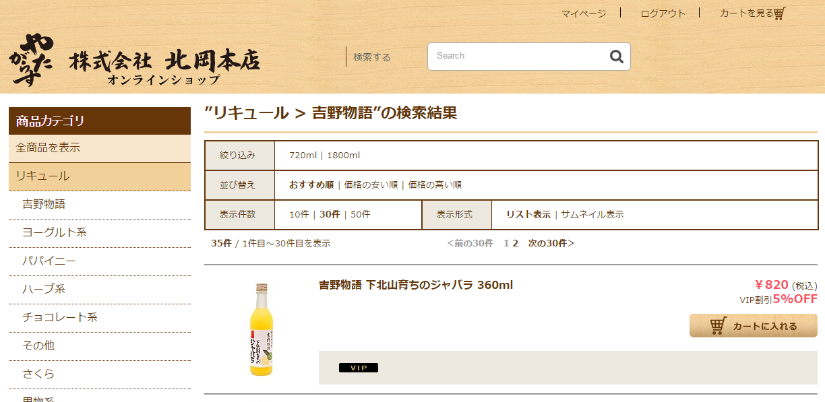Switch to リスト表示 view

coord(528,215)
